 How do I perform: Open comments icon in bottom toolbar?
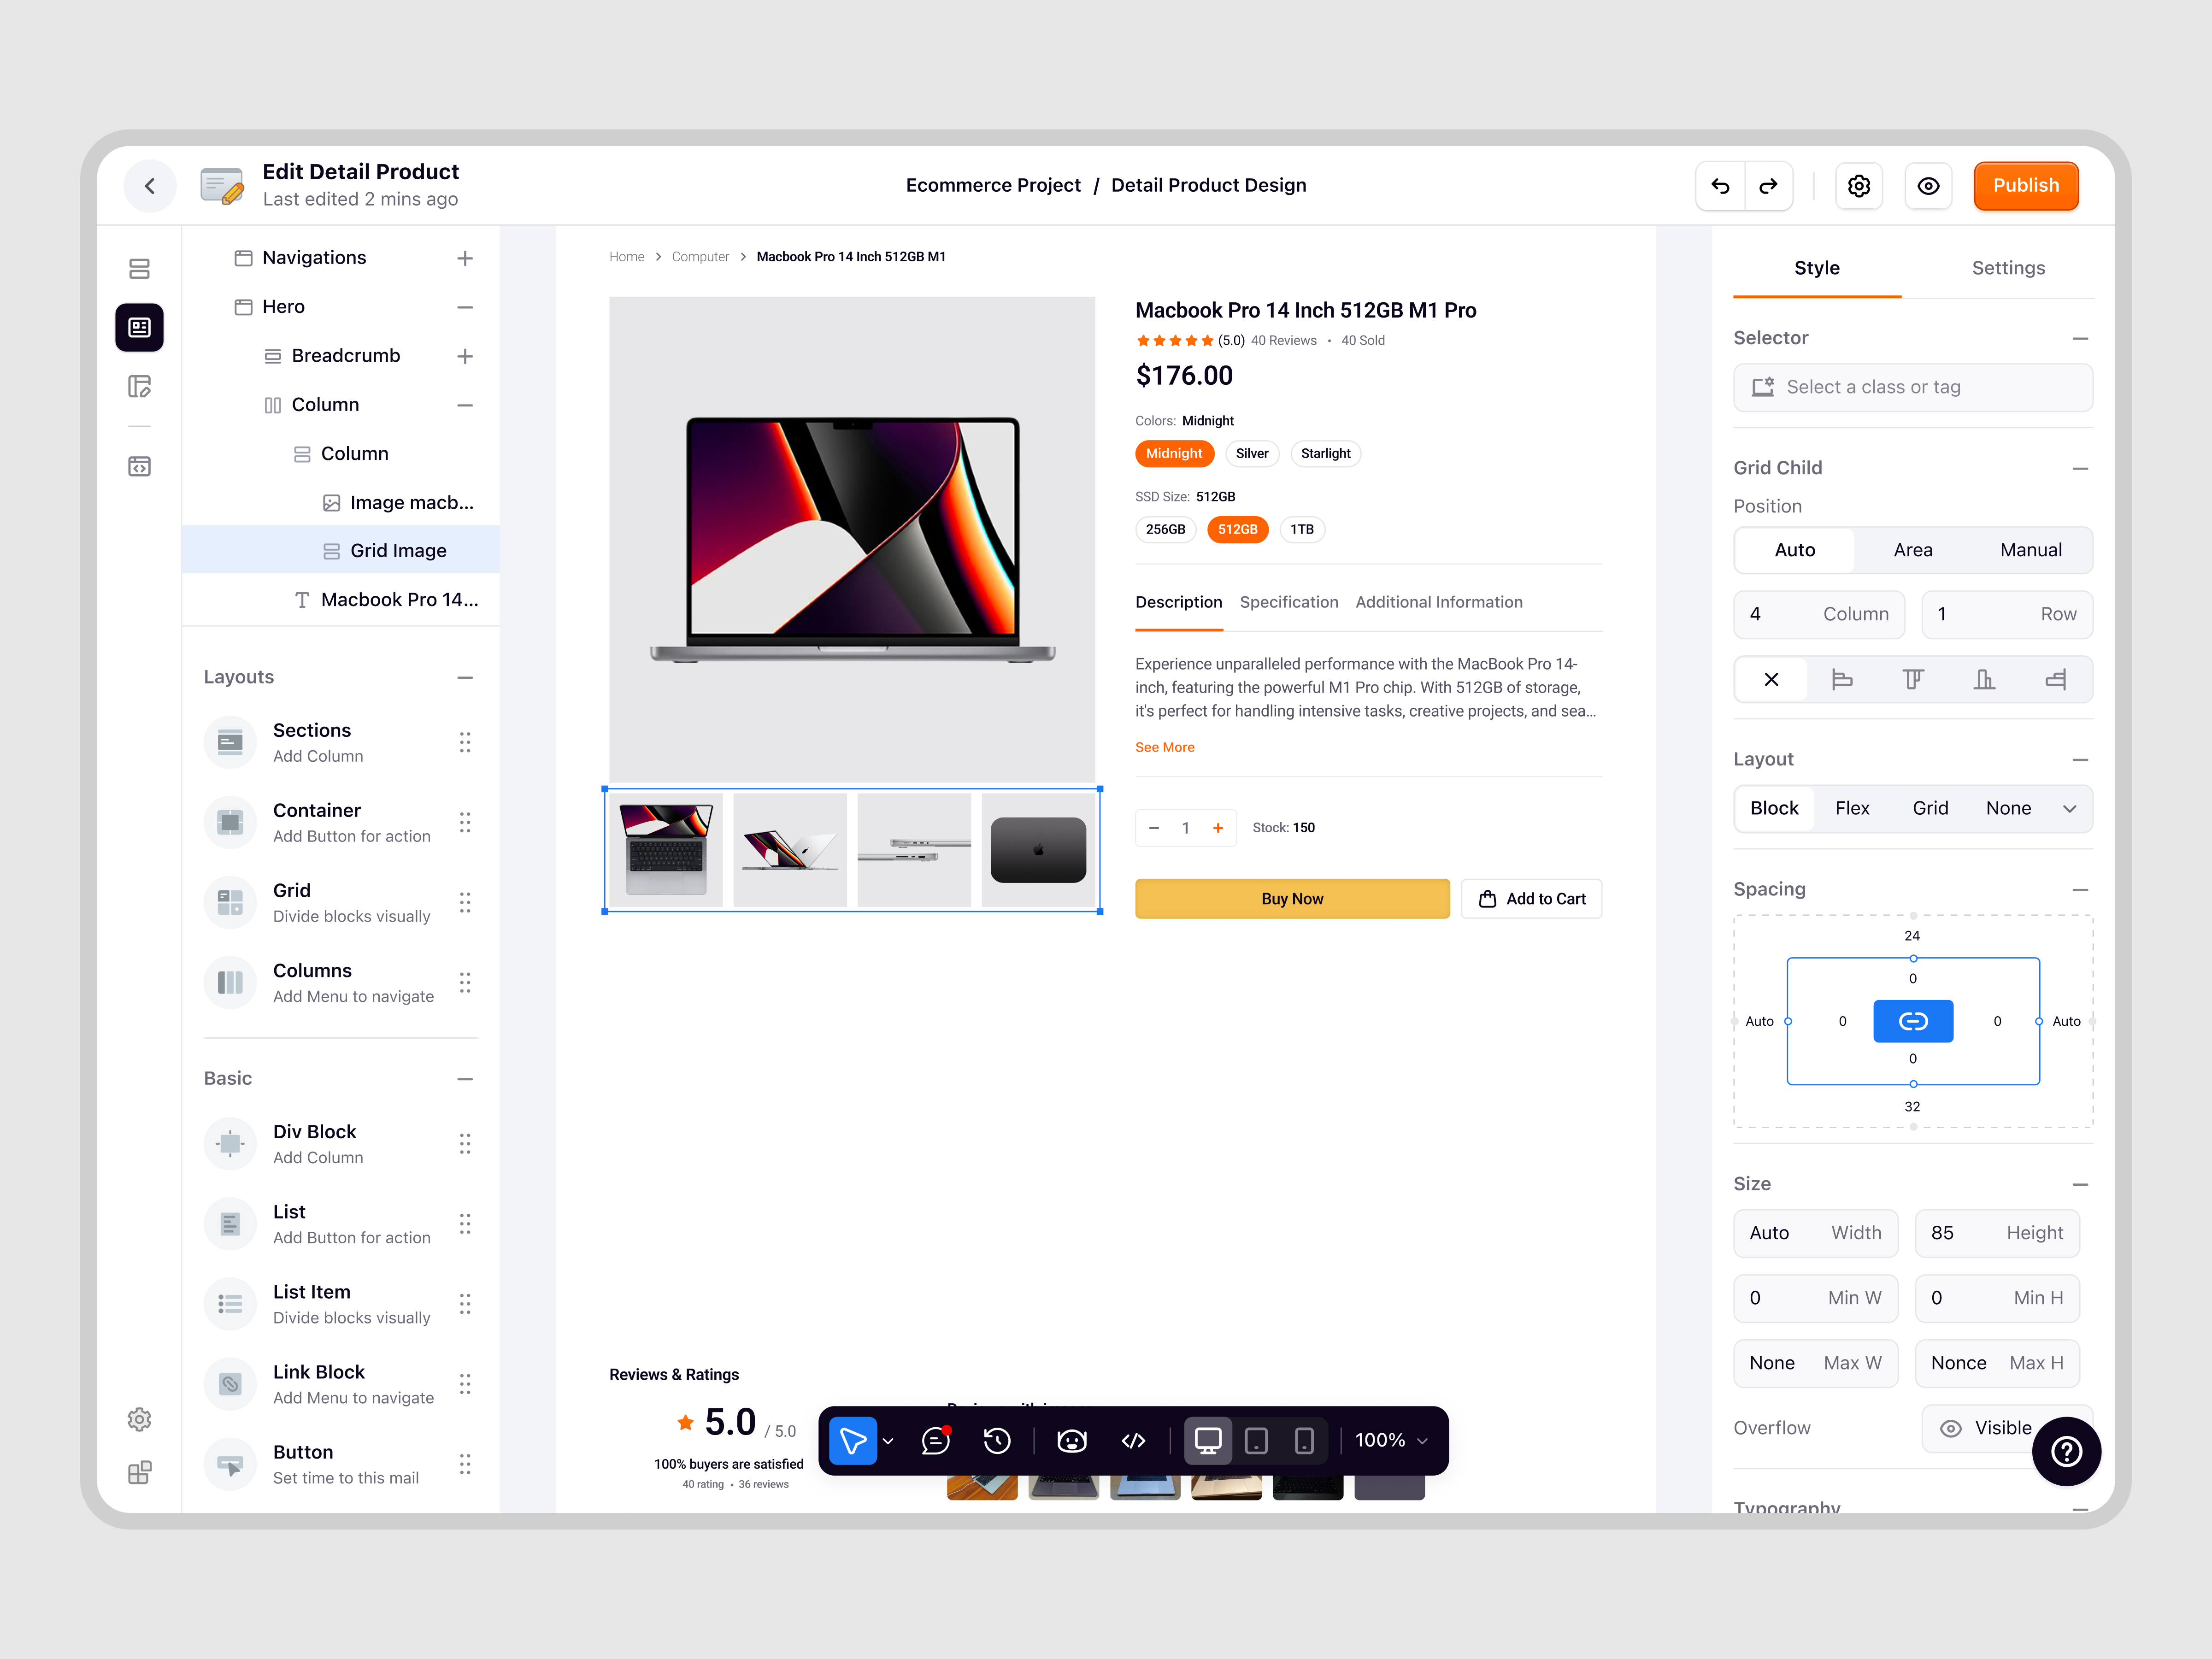coord(935,1441)
